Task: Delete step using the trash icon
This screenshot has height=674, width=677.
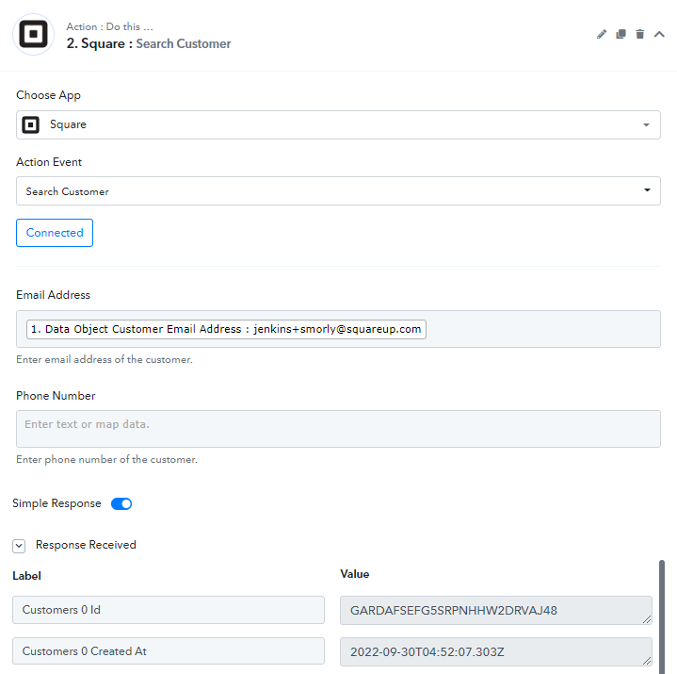Action: click(x=640, y=34)
